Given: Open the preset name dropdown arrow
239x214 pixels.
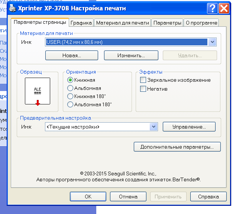Looking at the screenshot, I should [x=154, y=127].
